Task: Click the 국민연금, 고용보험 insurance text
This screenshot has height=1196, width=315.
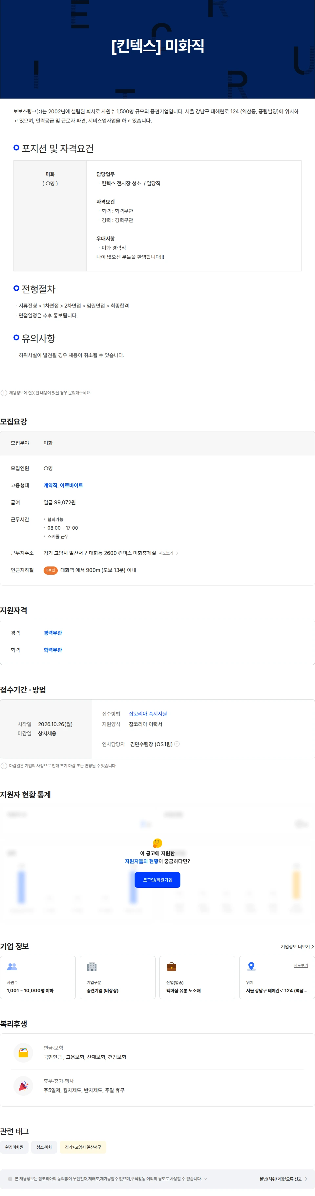Action: [85, 1057]
